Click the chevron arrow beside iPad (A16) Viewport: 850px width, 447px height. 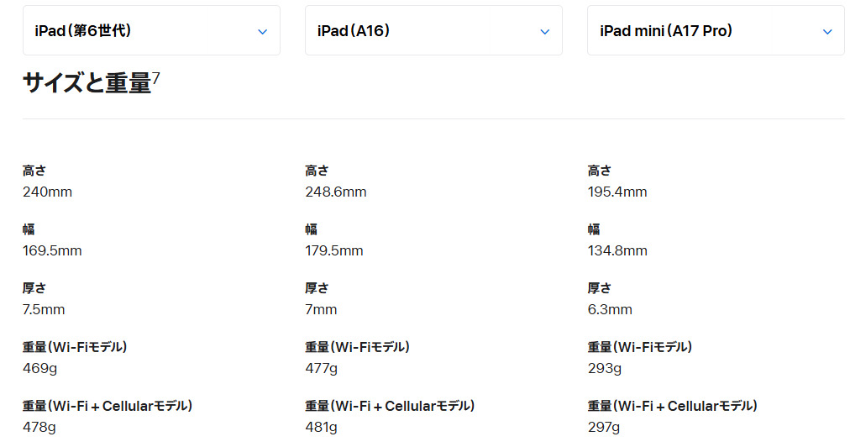pos(544,32)
